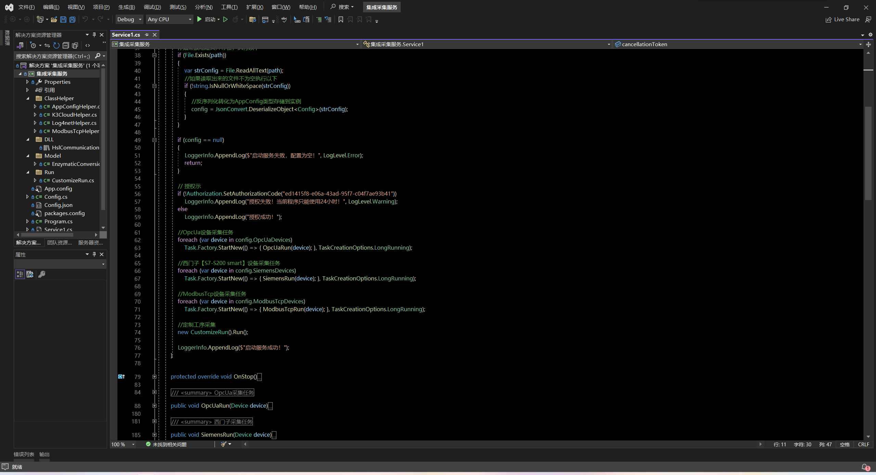
Task: Click the Undo arrow icon
Action: 85,19
